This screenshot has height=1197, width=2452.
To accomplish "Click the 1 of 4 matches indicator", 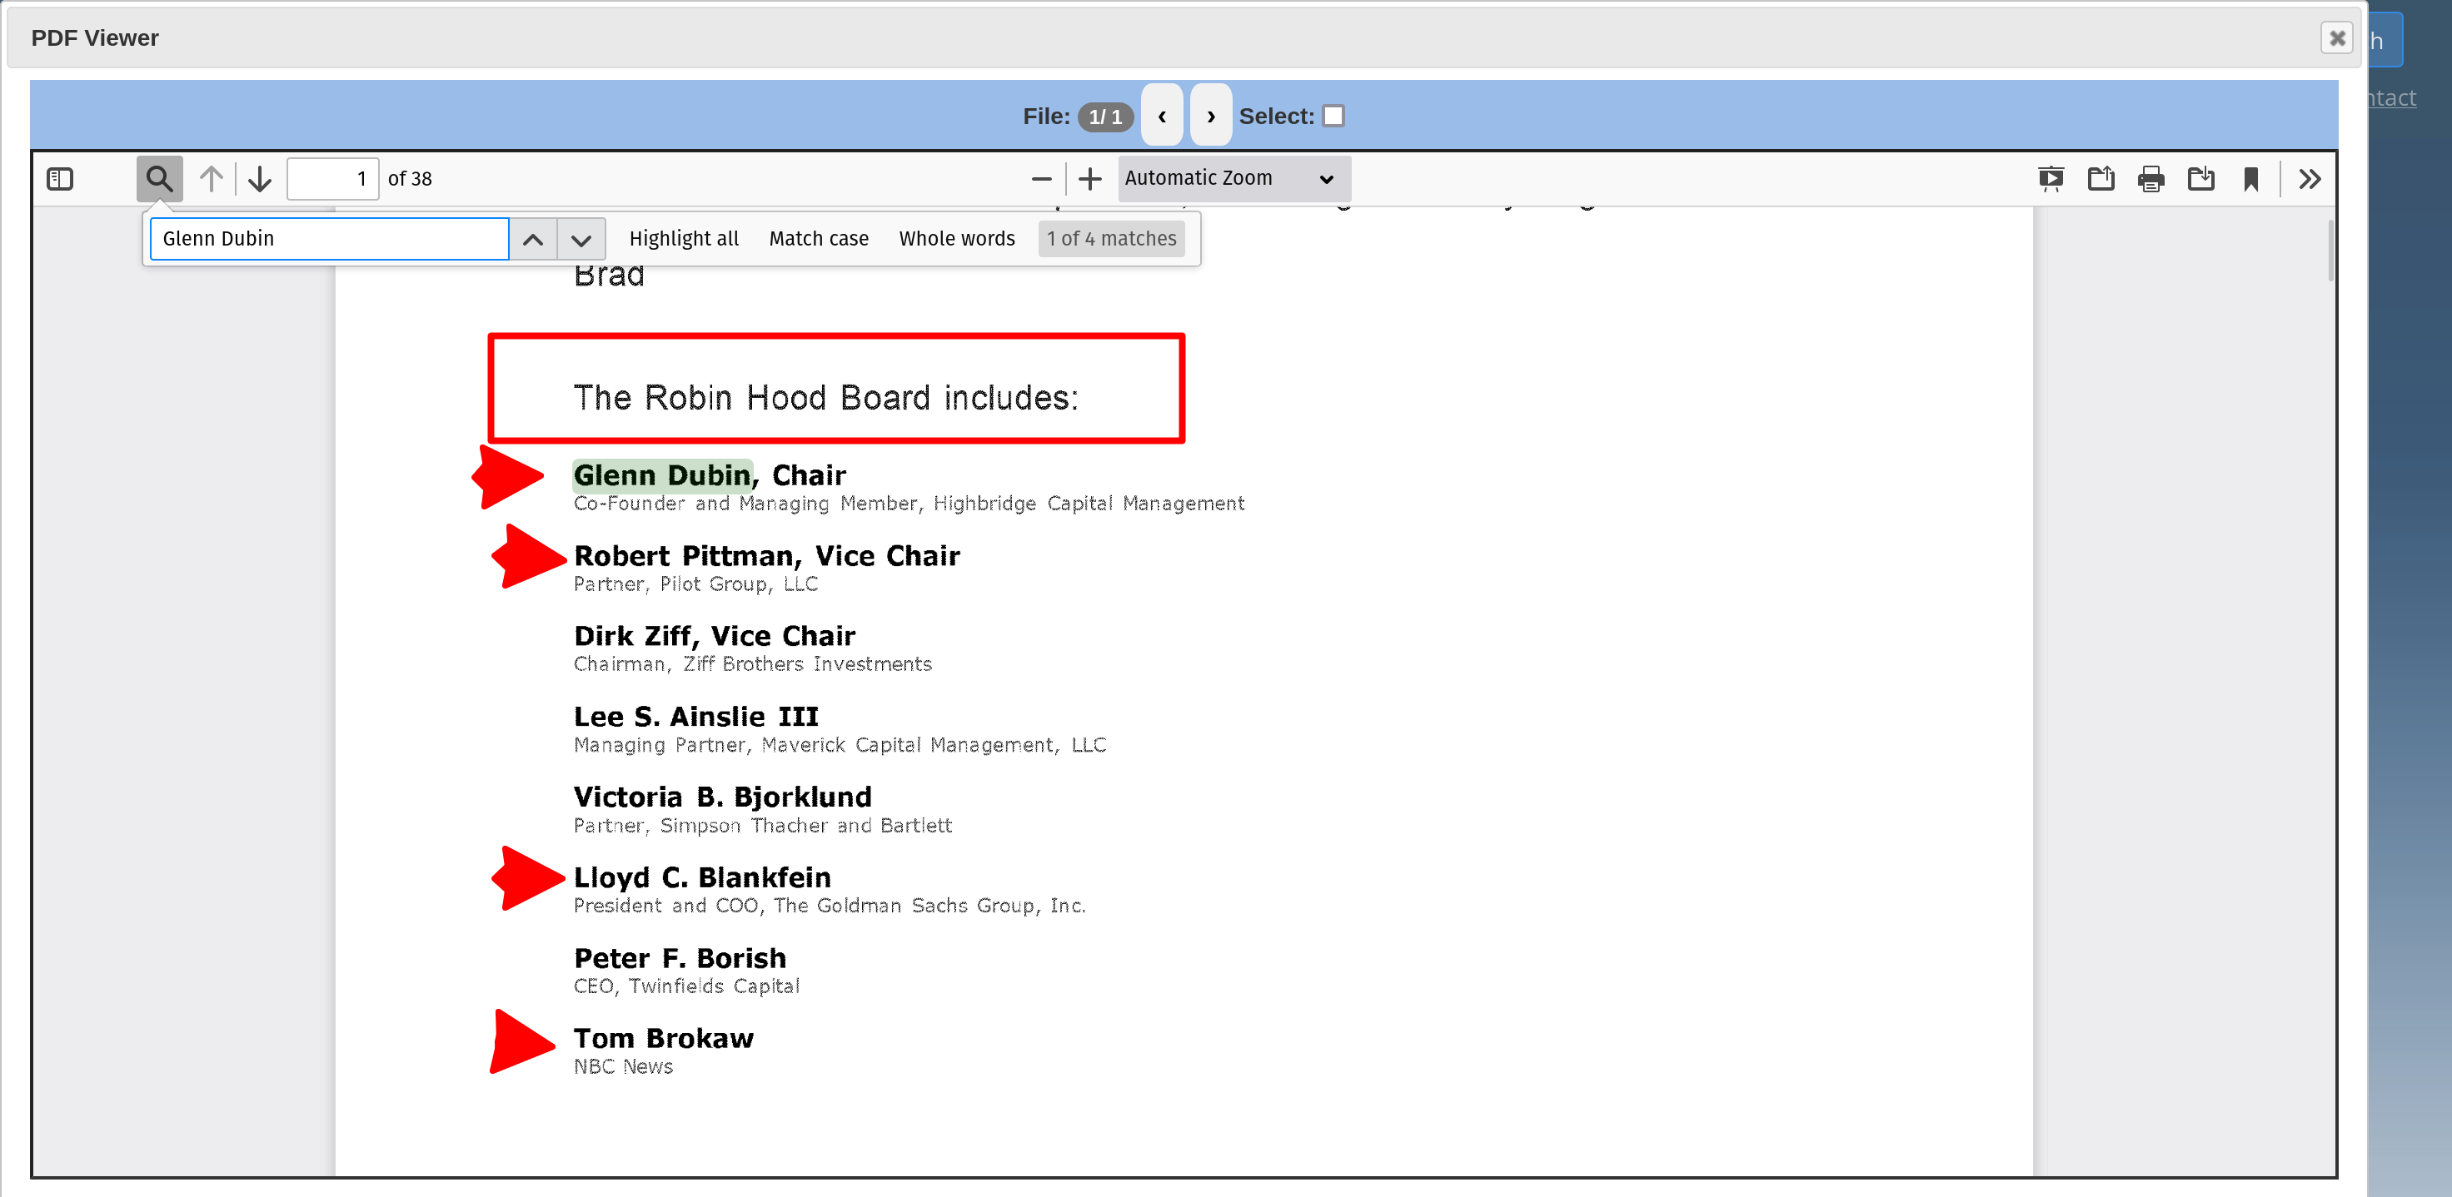I will [x=1111, y=239].
